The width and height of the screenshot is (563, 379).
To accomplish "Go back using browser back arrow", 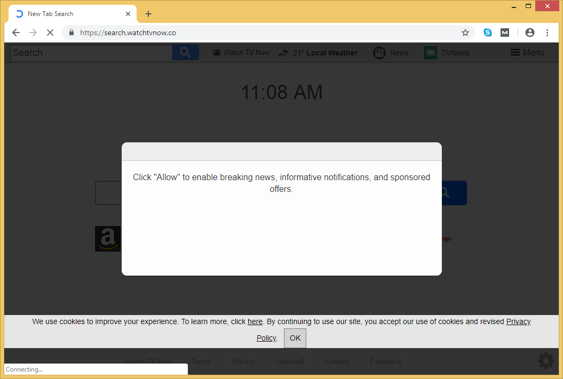I will [16, 33].
